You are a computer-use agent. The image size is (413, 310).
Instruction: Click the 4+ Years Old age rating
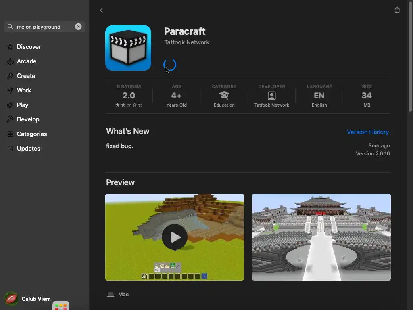tap(177, 96)
